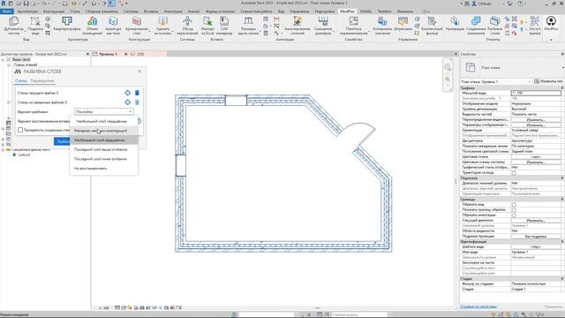
Task: Switch to the Уровень 1 view tab
Action: [x=108, y=54]
